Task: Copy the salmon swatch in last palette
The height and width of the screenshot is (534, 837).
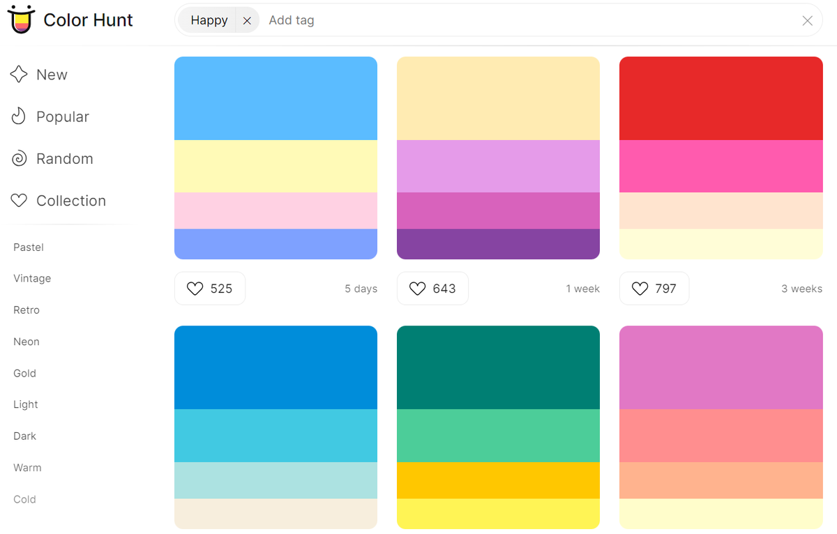Action: (x=721, y=436)
